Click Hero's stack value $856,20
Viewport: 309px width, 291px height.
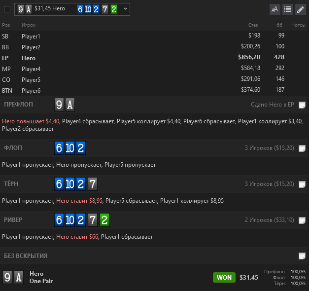pos(249,57)
